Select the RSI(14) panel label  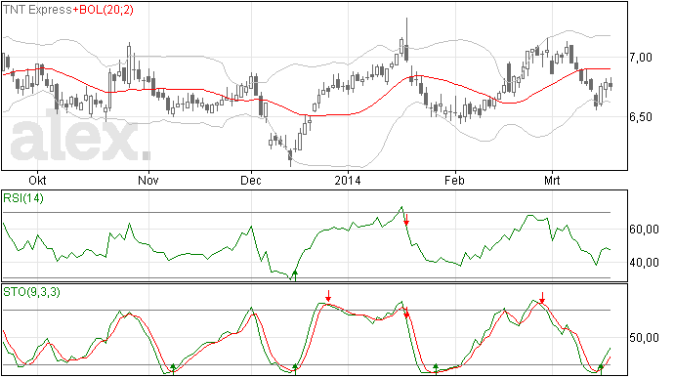(x=23, y=198)
